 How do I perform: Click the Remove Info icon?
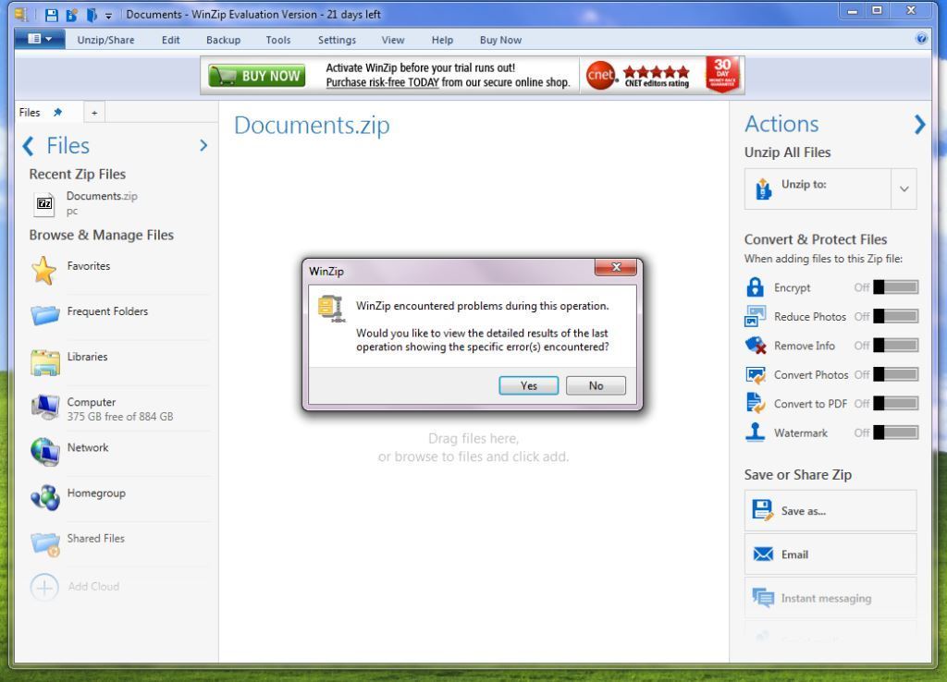[x=755, y=346]
